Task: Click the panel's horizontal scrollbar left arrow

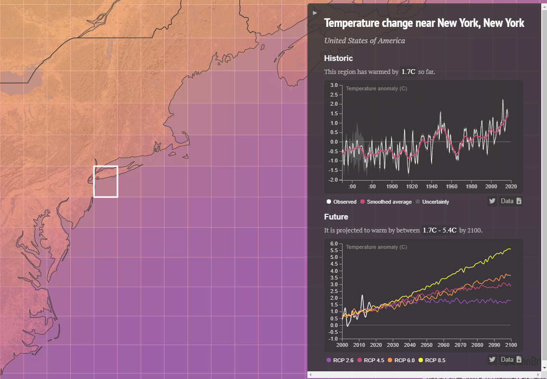Action: 310,375
